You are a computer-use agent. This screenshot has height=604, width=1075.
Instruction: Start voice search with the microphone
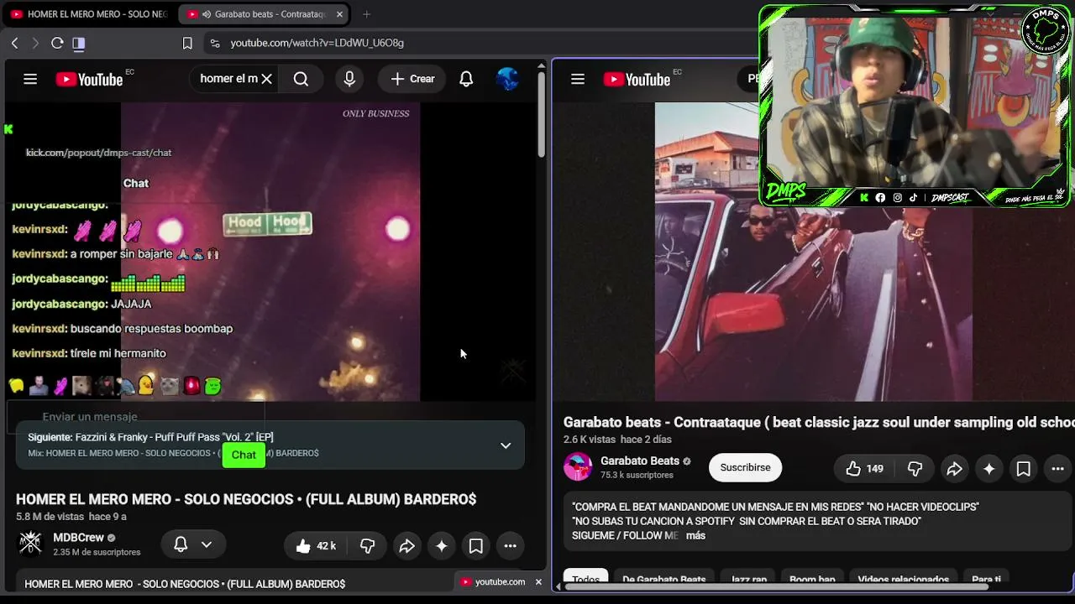[x=349, y=79]
